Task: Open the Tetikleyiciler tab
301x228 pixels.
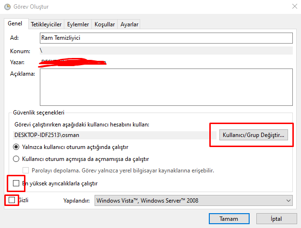Action: 46,24
